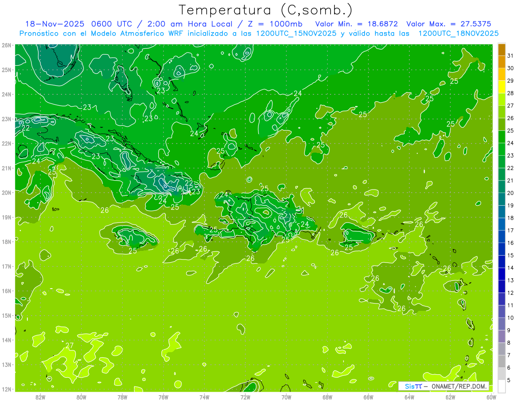The width and height of the screenshot is (522, 403).
Task: Click the brown legend swatch above 31
Action: pyautogui.click(x=502, y=50)
